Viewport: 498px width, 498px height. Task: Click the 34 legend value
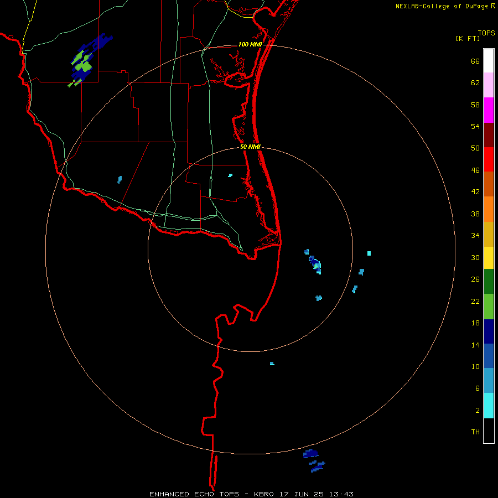coord(475,236)
